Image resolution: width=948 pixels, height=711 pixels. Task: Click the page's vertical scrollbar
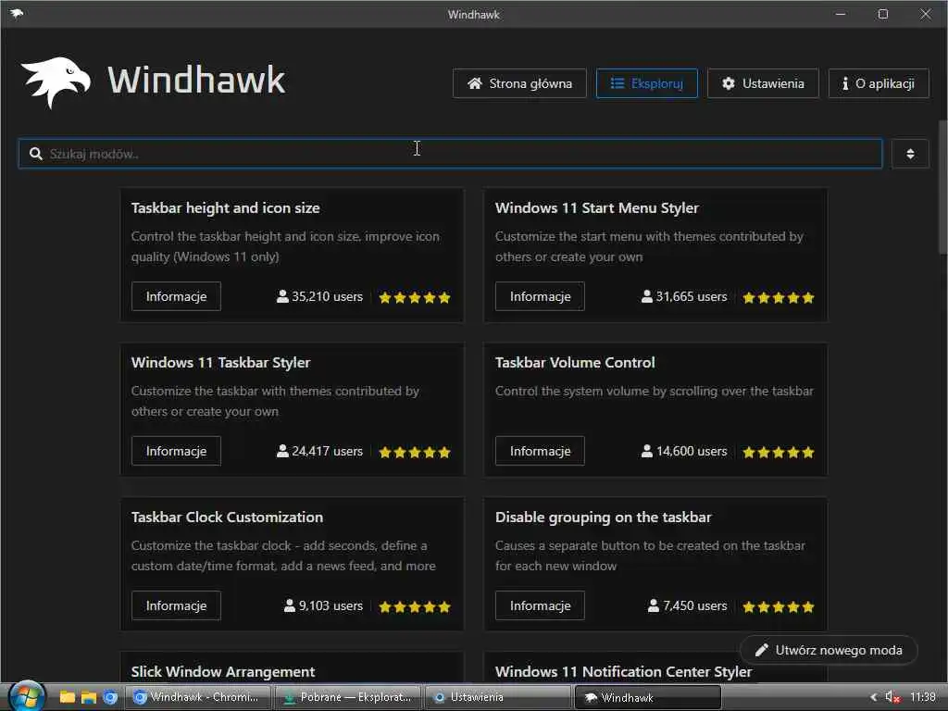(x=942, y=187)
